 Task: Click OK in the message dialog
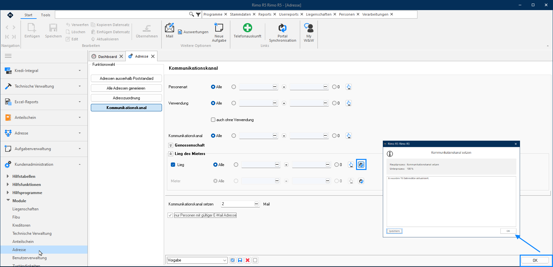[508, 231]
